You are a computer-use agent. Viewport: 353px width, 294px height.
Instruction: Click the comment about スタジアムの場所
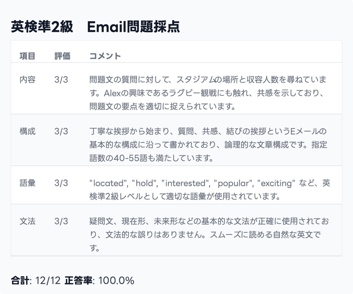tap(208, 93)
